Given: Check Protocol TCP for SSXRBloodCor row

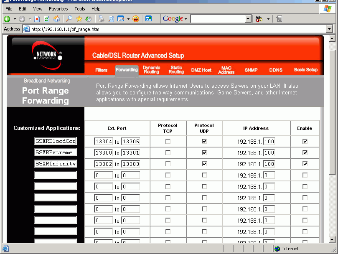Looking at the screenshot, I should (x=168, y=142).
